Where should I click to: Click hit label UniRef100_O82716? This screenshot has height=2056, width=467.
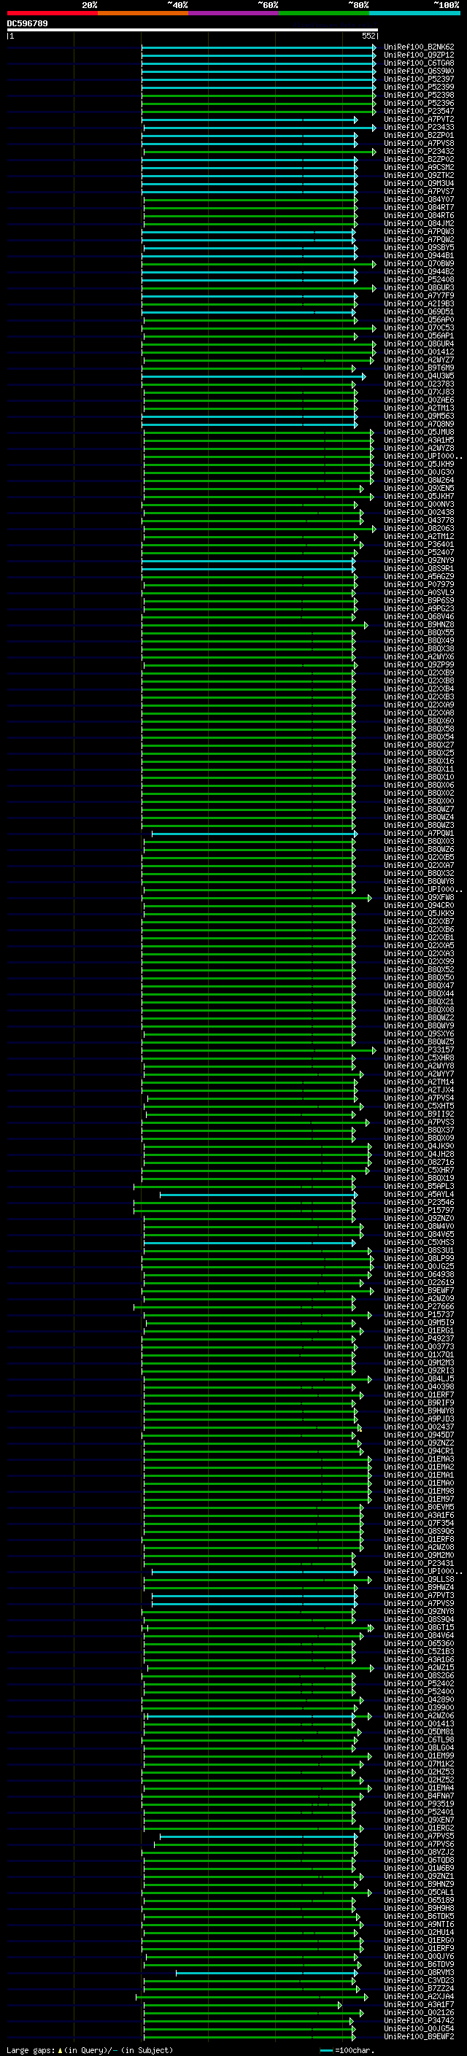pyautogui.click(x=419, y=1162)
